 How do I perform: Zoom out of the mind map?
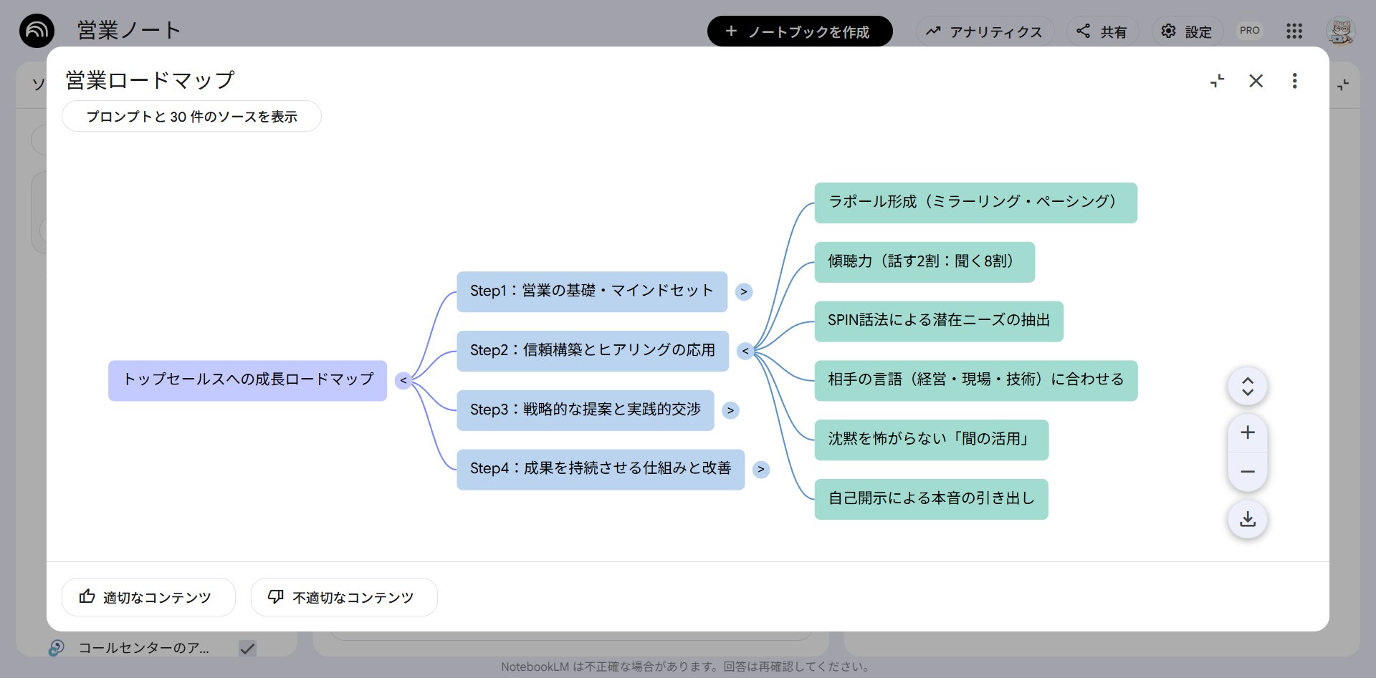(1248, 472)
